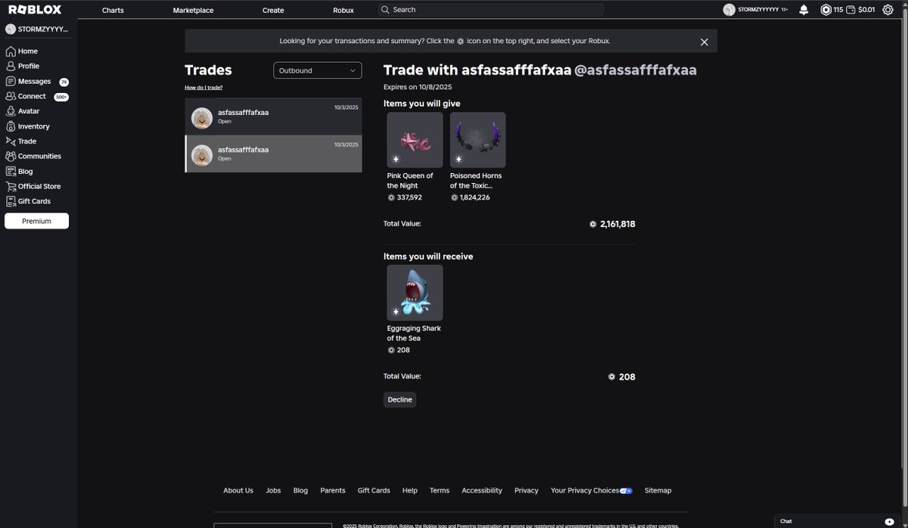Decline the trade
Viewport: 908px width, 528px height.
(400, 399)
